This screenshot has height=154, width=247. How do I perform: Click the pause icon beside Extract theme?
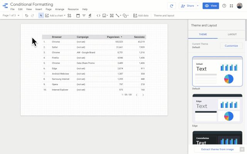coord(242,149)
